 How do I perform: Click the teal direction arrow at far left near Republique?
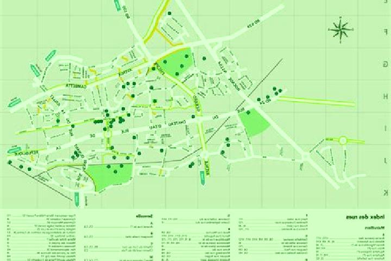[x=13, y=151]
